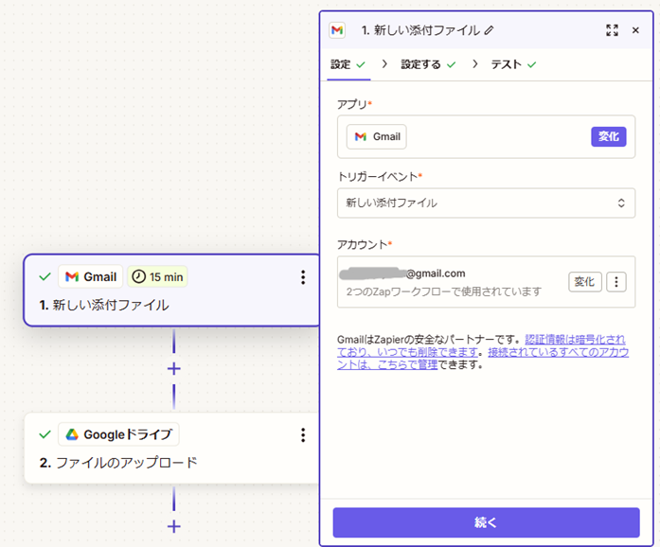Expand the panel with the fullscreen icon
Image resolution: width=660 pixels, height=547 pixels.
(612, 30)
